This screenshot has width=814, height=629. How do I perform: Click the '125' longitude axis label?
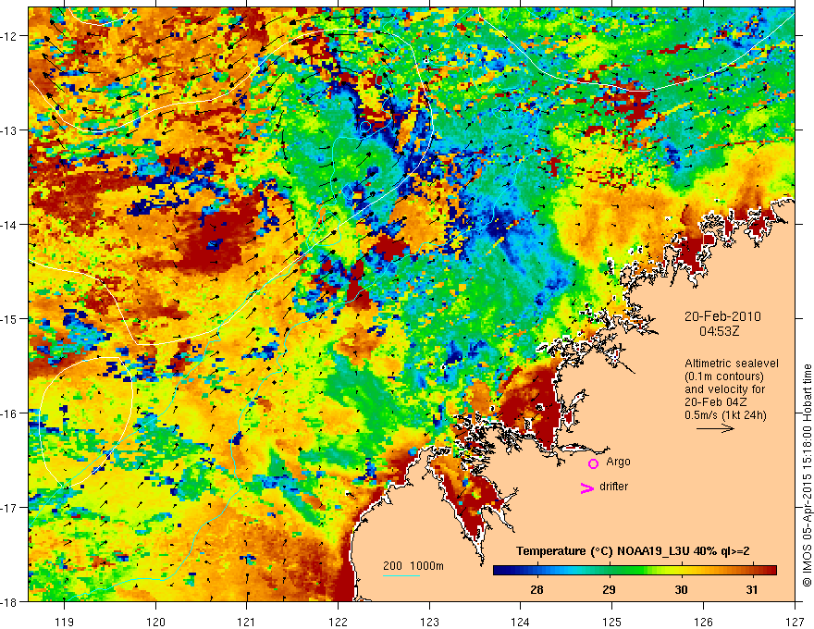click(612, 622)
